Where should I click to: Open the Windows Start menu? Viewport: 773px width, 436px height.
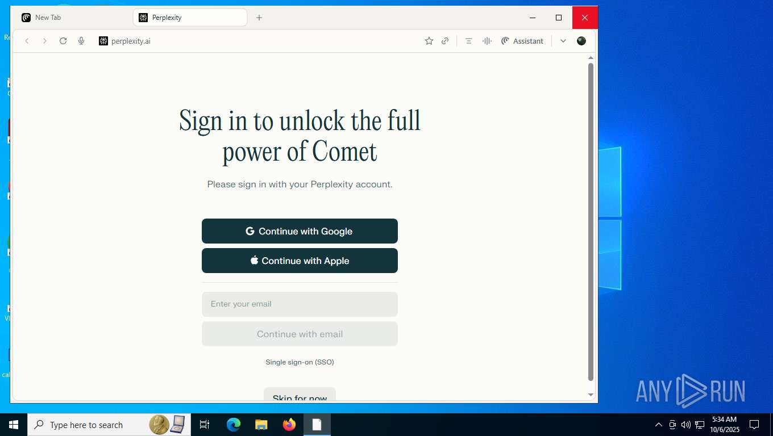click(x=14, y=425)
